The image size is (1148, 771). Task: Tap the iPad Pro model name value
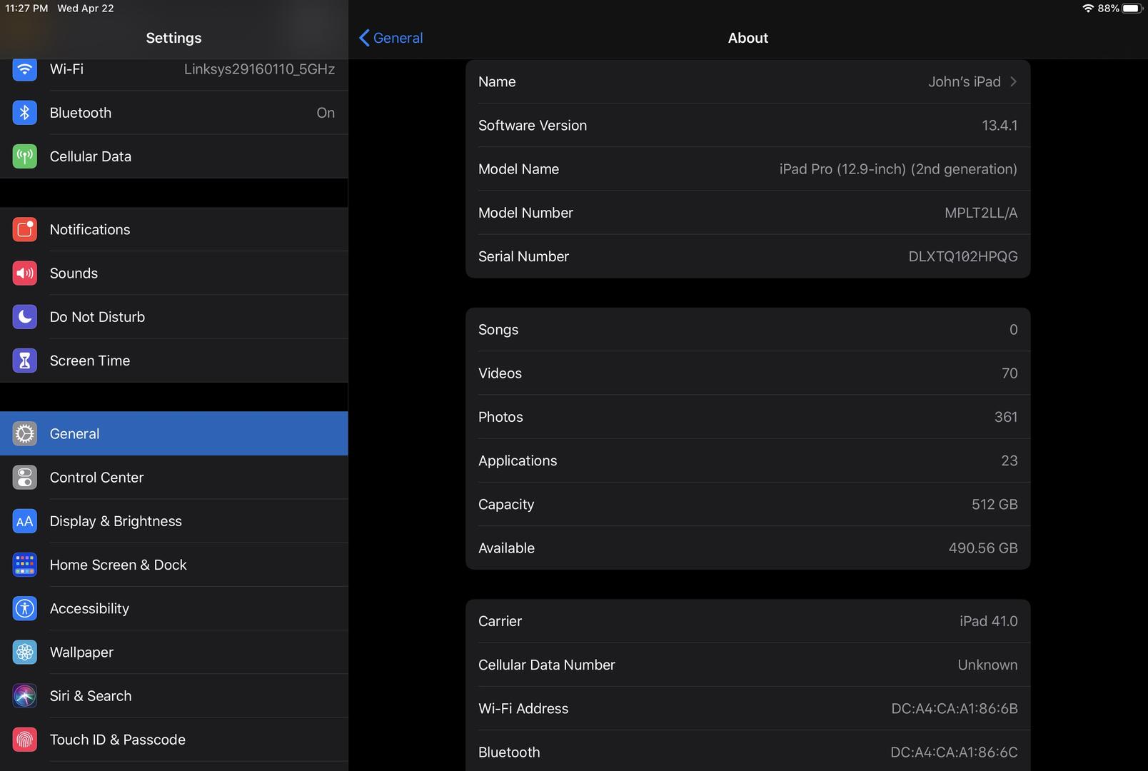898,169
